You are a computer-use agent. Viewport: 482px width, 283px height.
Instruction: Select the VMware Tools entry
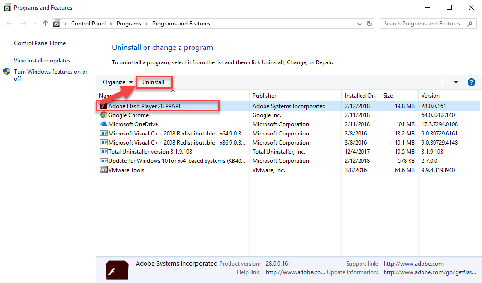pyautogui.click(x=288, y=170)
